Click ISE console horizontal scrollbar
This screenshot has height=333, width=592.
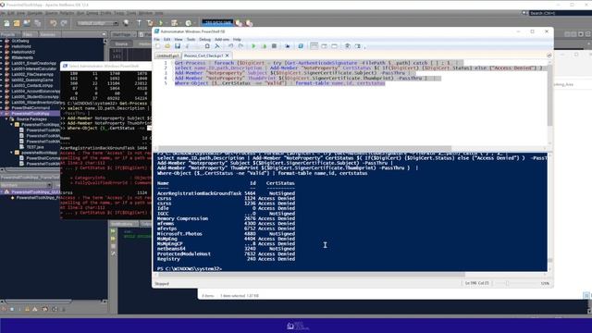tap(312, 275)
